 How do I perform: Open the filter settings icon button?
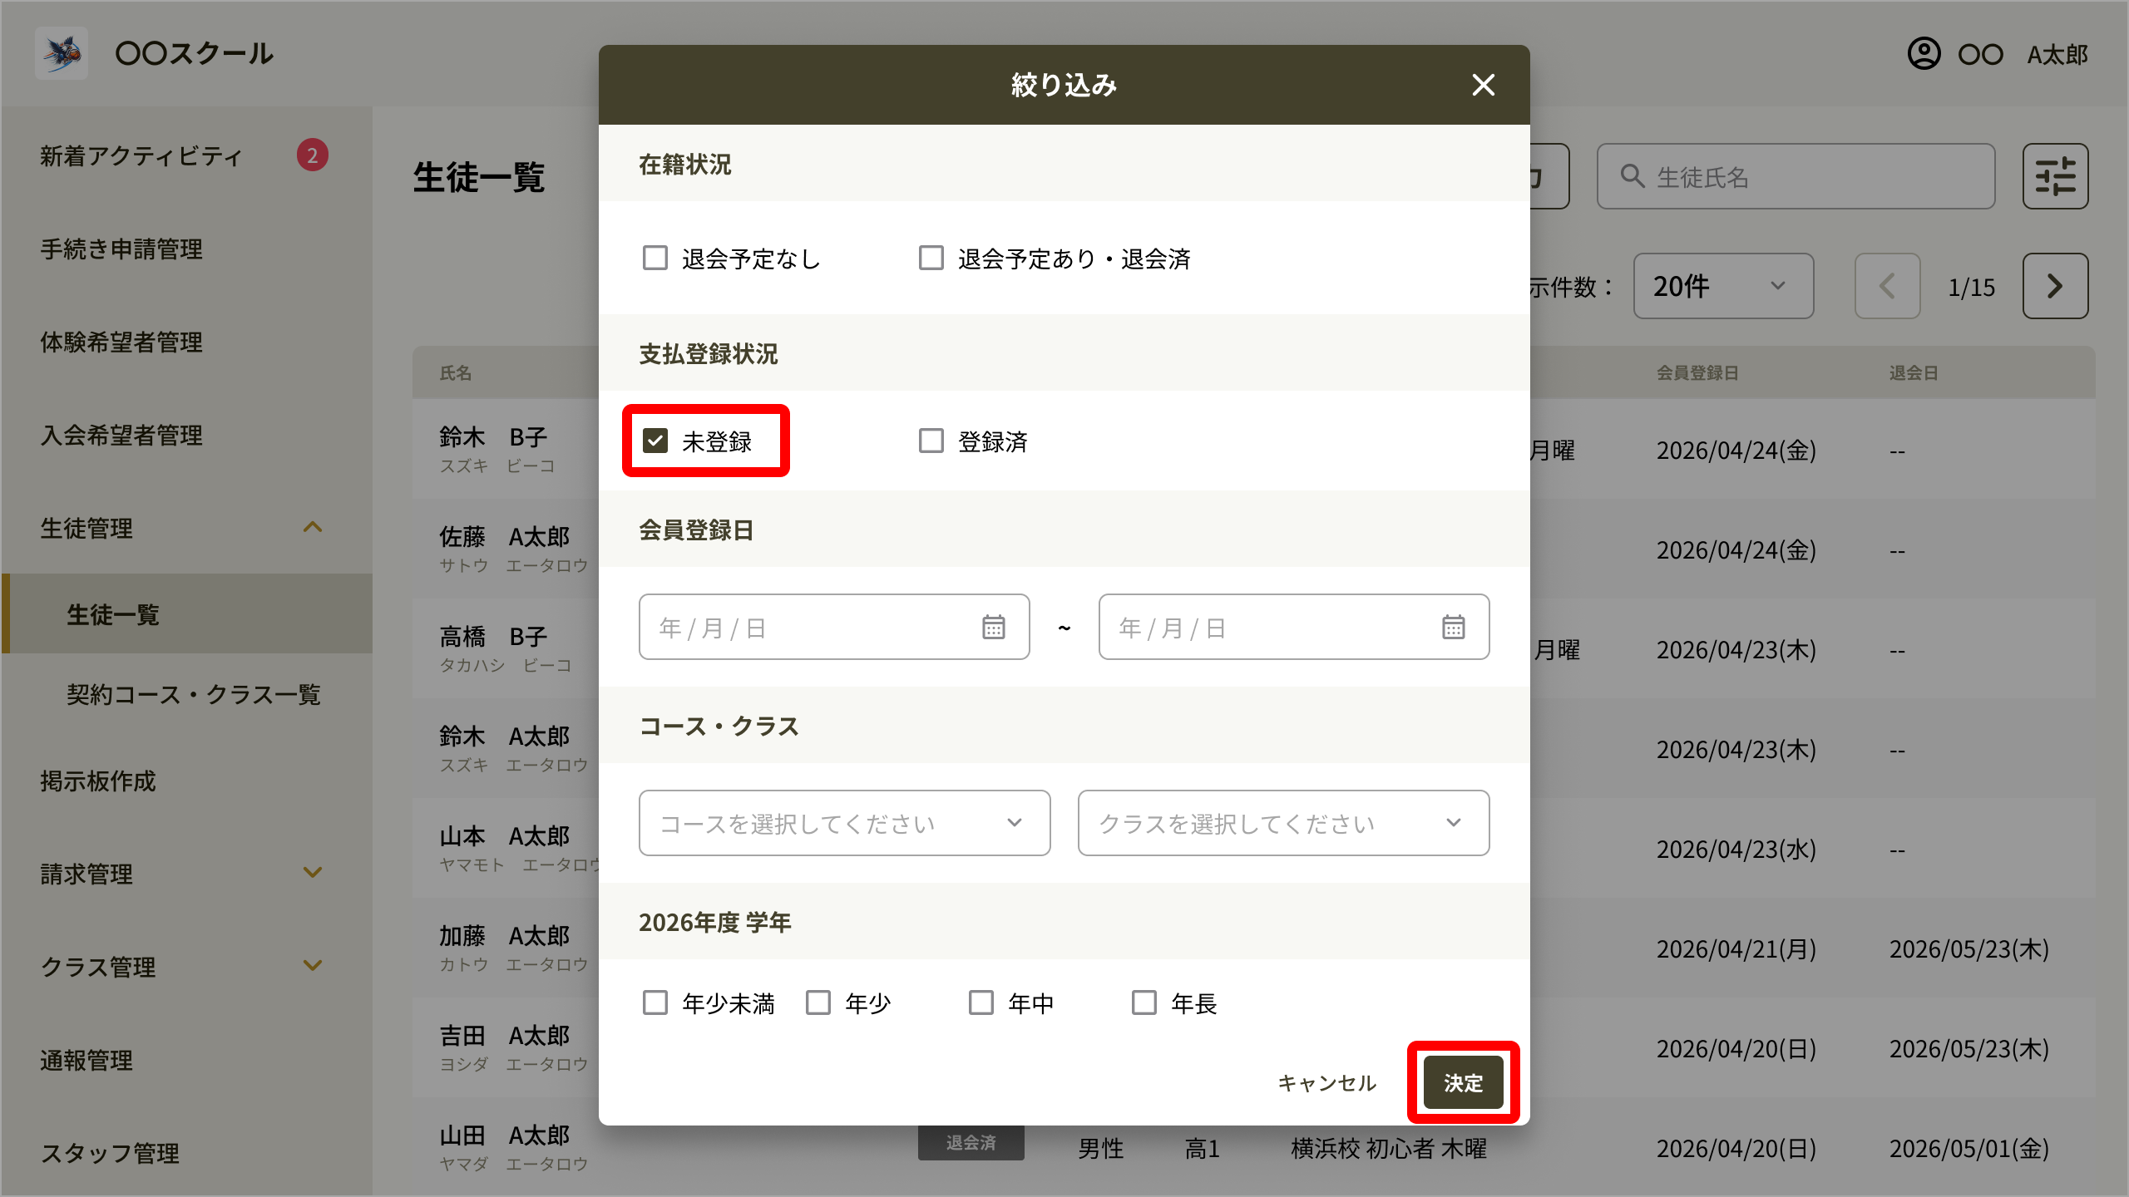tap(2055, 176)
